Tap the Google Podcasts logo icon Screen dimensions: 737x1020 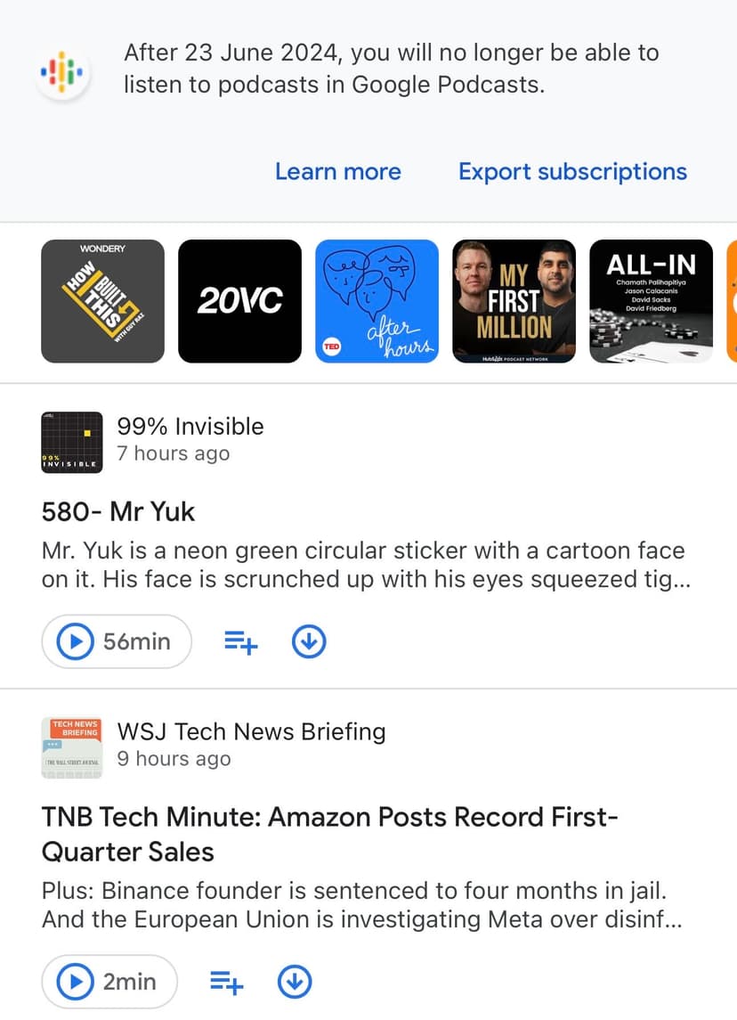(62, 69)
